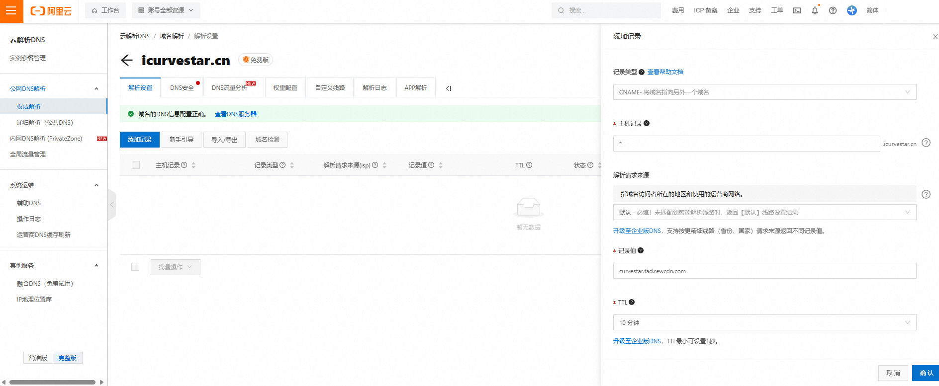Tick the select-all checkbox in table header
This screenshot has width=939, height=386.
tap(136, 165)
